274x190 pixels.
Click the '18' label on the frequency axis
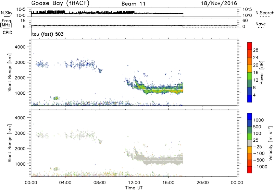23,21
